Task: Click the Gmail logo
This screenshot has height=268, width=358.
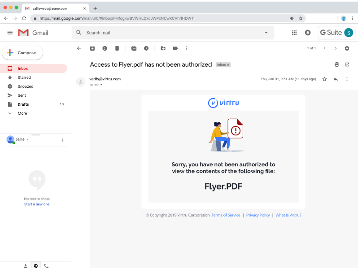Action: [x=33, y=33]
